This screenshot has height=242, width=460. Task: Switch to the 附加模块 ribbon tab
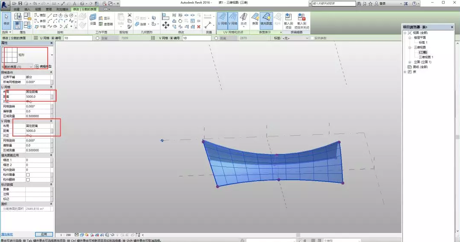pyautogui.click(x=63, y=9)
